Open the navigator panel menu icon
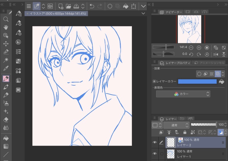The image size is (228, 161). click(154, 11)
